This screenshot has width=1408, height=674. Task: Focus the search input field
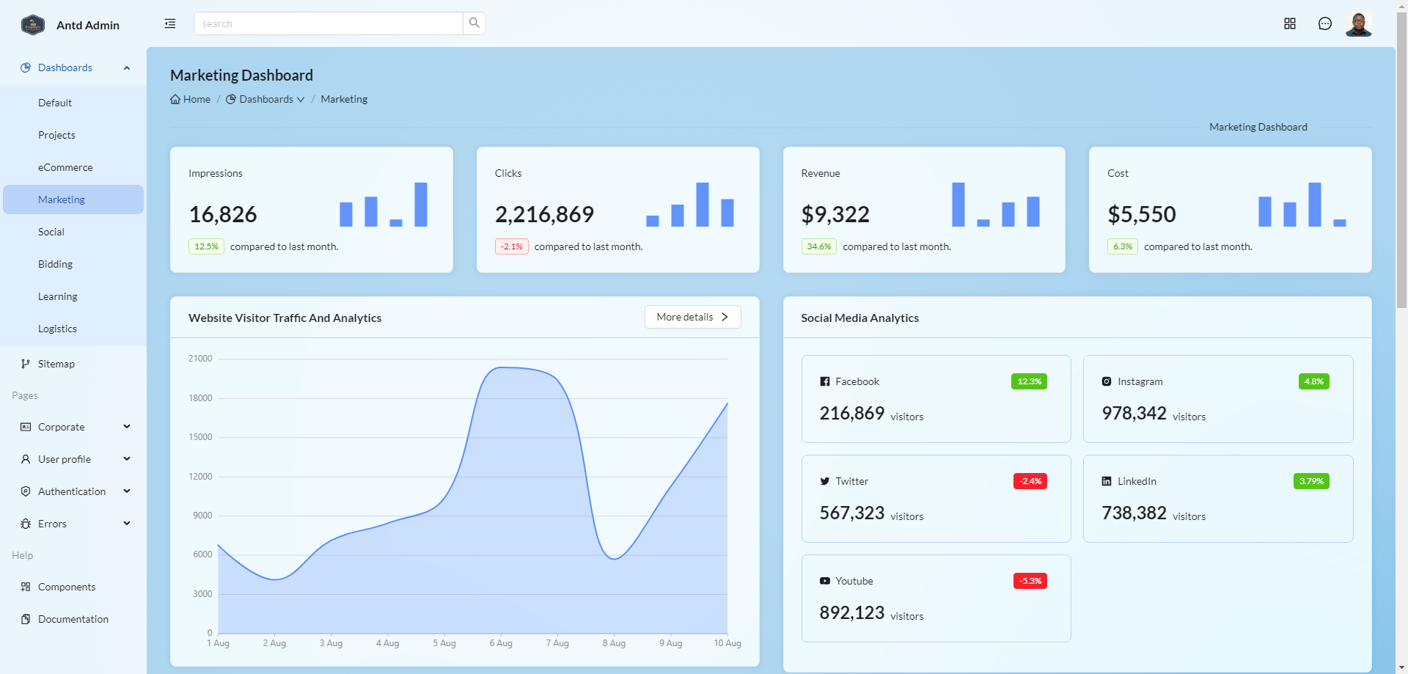tap(329, 23)
